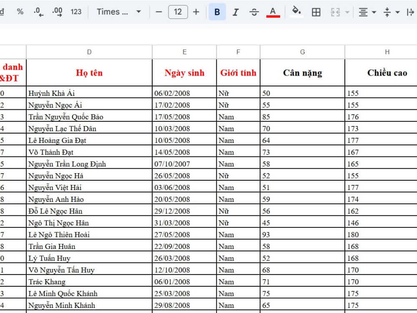The height and width of the screenshot is (313, 417).
Task: Select the cell 'Võ Nguyễn Tấn Huy'
Action: coord(89,268)
